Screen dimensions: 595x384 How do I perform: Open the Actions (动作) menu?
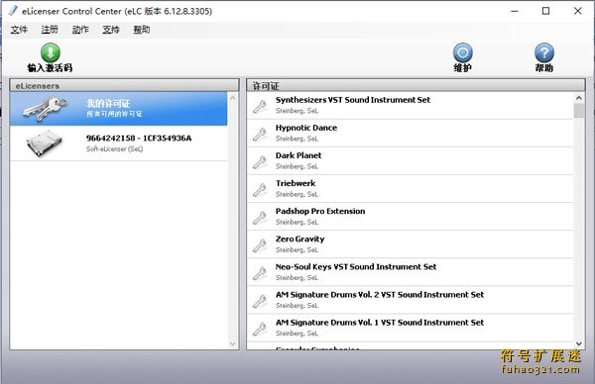[x=80, y=30]
